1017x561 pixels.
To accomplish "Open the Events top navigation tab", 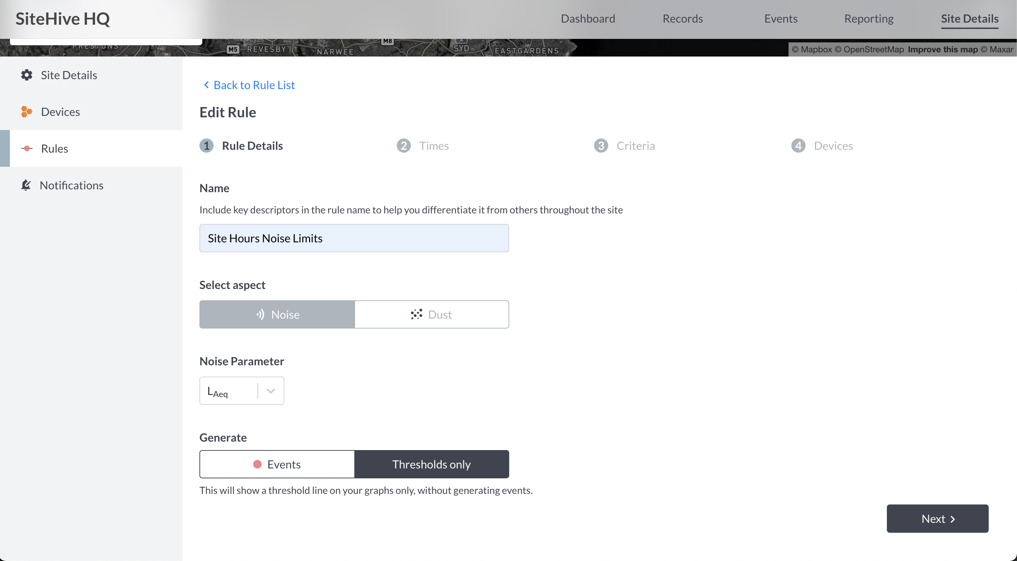I will [780, 18].
